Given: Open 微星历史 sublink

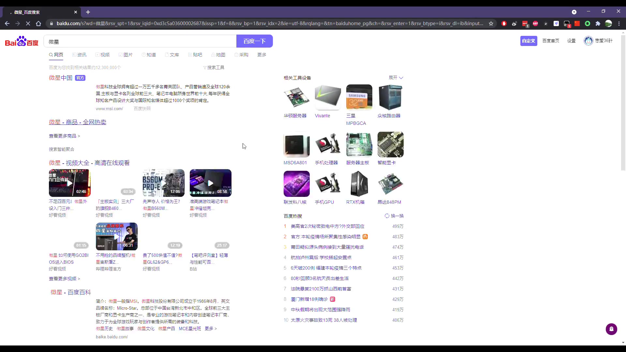Looking at the screenshot, I should click(x=104, y=329).
